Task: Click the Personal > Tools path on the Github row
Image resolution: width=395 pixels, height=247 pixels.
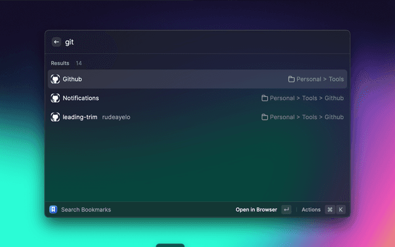Action: 320,79
